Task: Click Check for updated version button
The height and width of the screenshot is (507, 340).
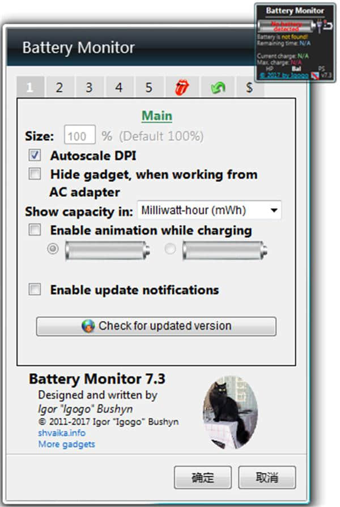Action: [x=156, y=326]
